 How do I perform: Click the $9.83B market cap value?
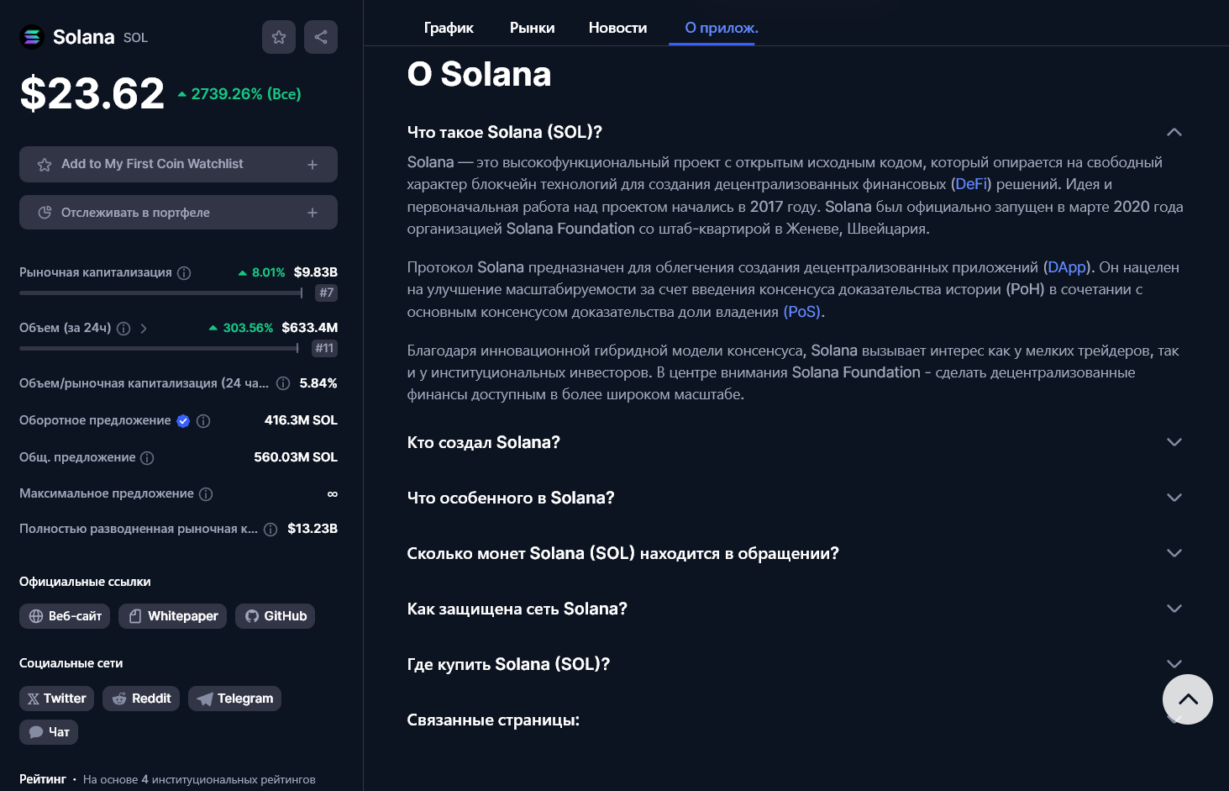point(316,272)
